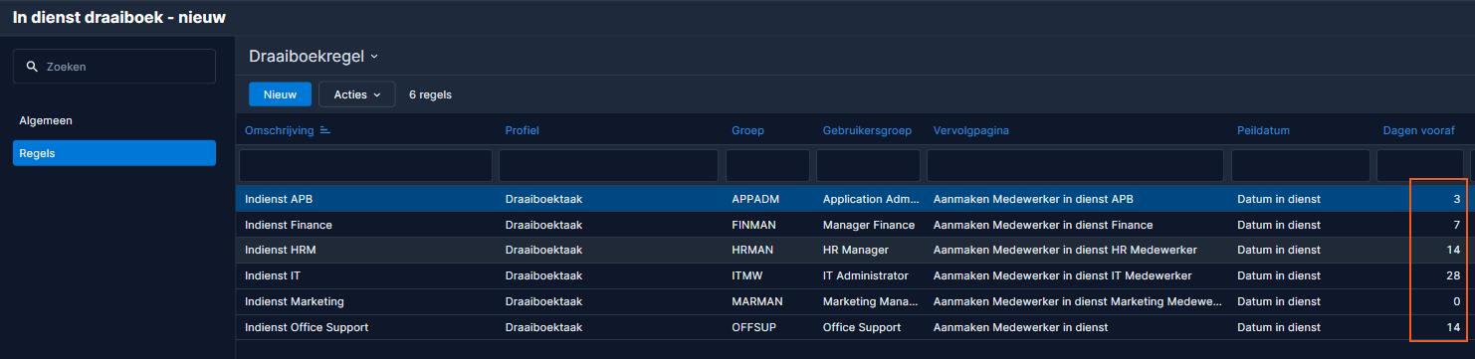Image resolution: width=1475 pixels, height=359 pixels.
Task: Click the HRMAN group cell
Action: point(752,251)
